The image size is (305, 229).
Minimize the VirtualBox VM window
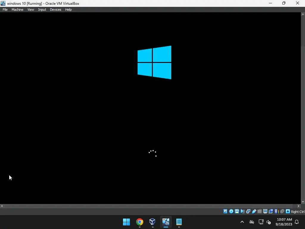(x=270, y=3)
